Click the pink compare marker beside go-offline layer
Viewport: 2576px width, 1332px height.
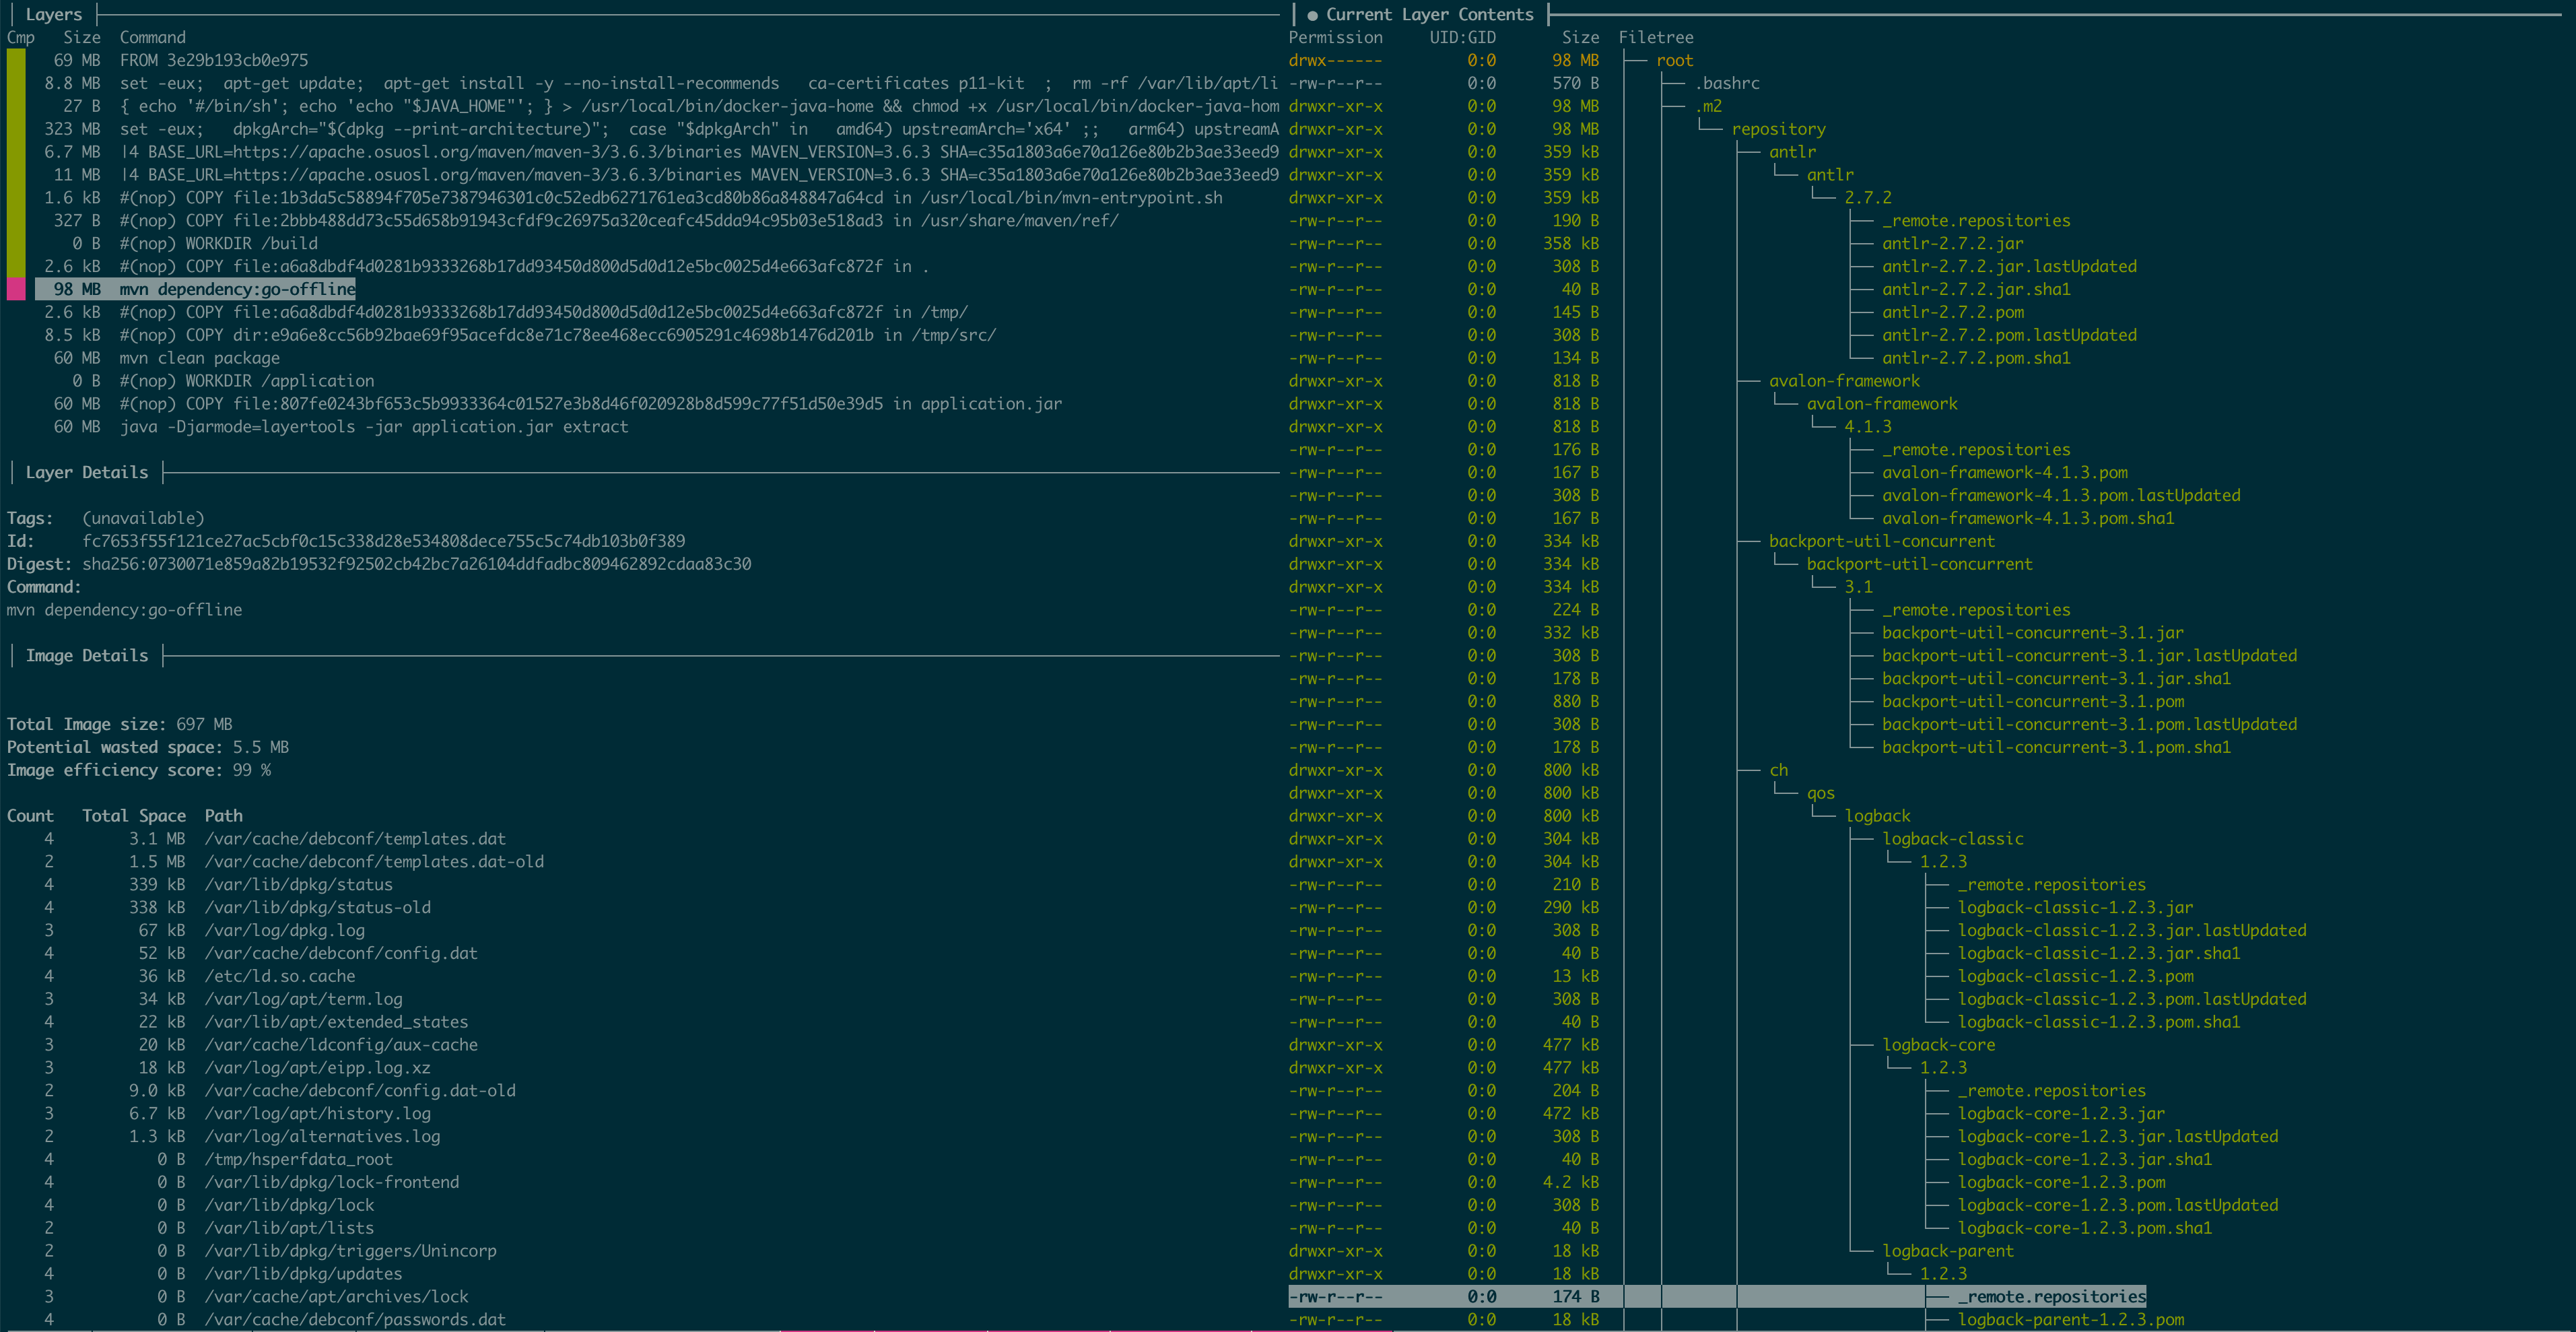coord(16,289)
